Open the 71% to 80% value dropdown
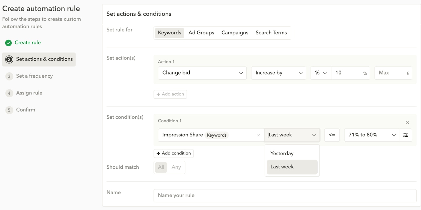The image size is (421, 210). tap(372, 135)
